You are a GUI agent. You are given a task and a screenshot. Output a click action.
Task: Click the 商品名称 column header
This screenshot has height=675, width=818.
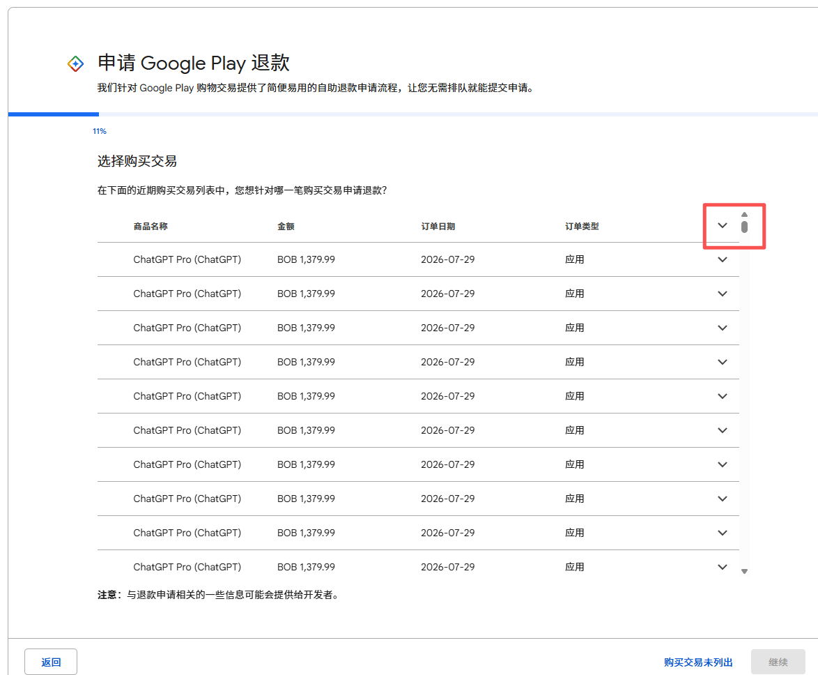(x=151, y=226)
